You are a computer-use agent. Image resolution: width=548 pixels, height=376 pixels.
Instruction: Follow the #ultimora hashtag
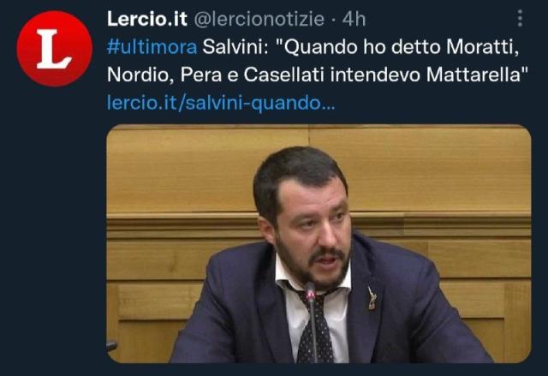[152, 47]
